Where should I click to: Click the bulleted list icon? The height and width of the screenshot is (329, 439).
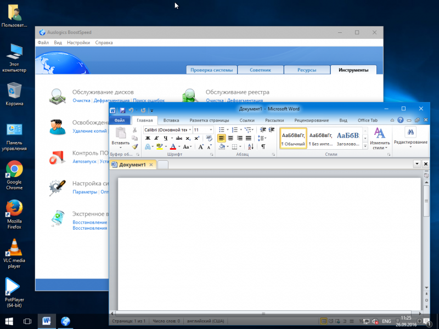click(222, 129)
